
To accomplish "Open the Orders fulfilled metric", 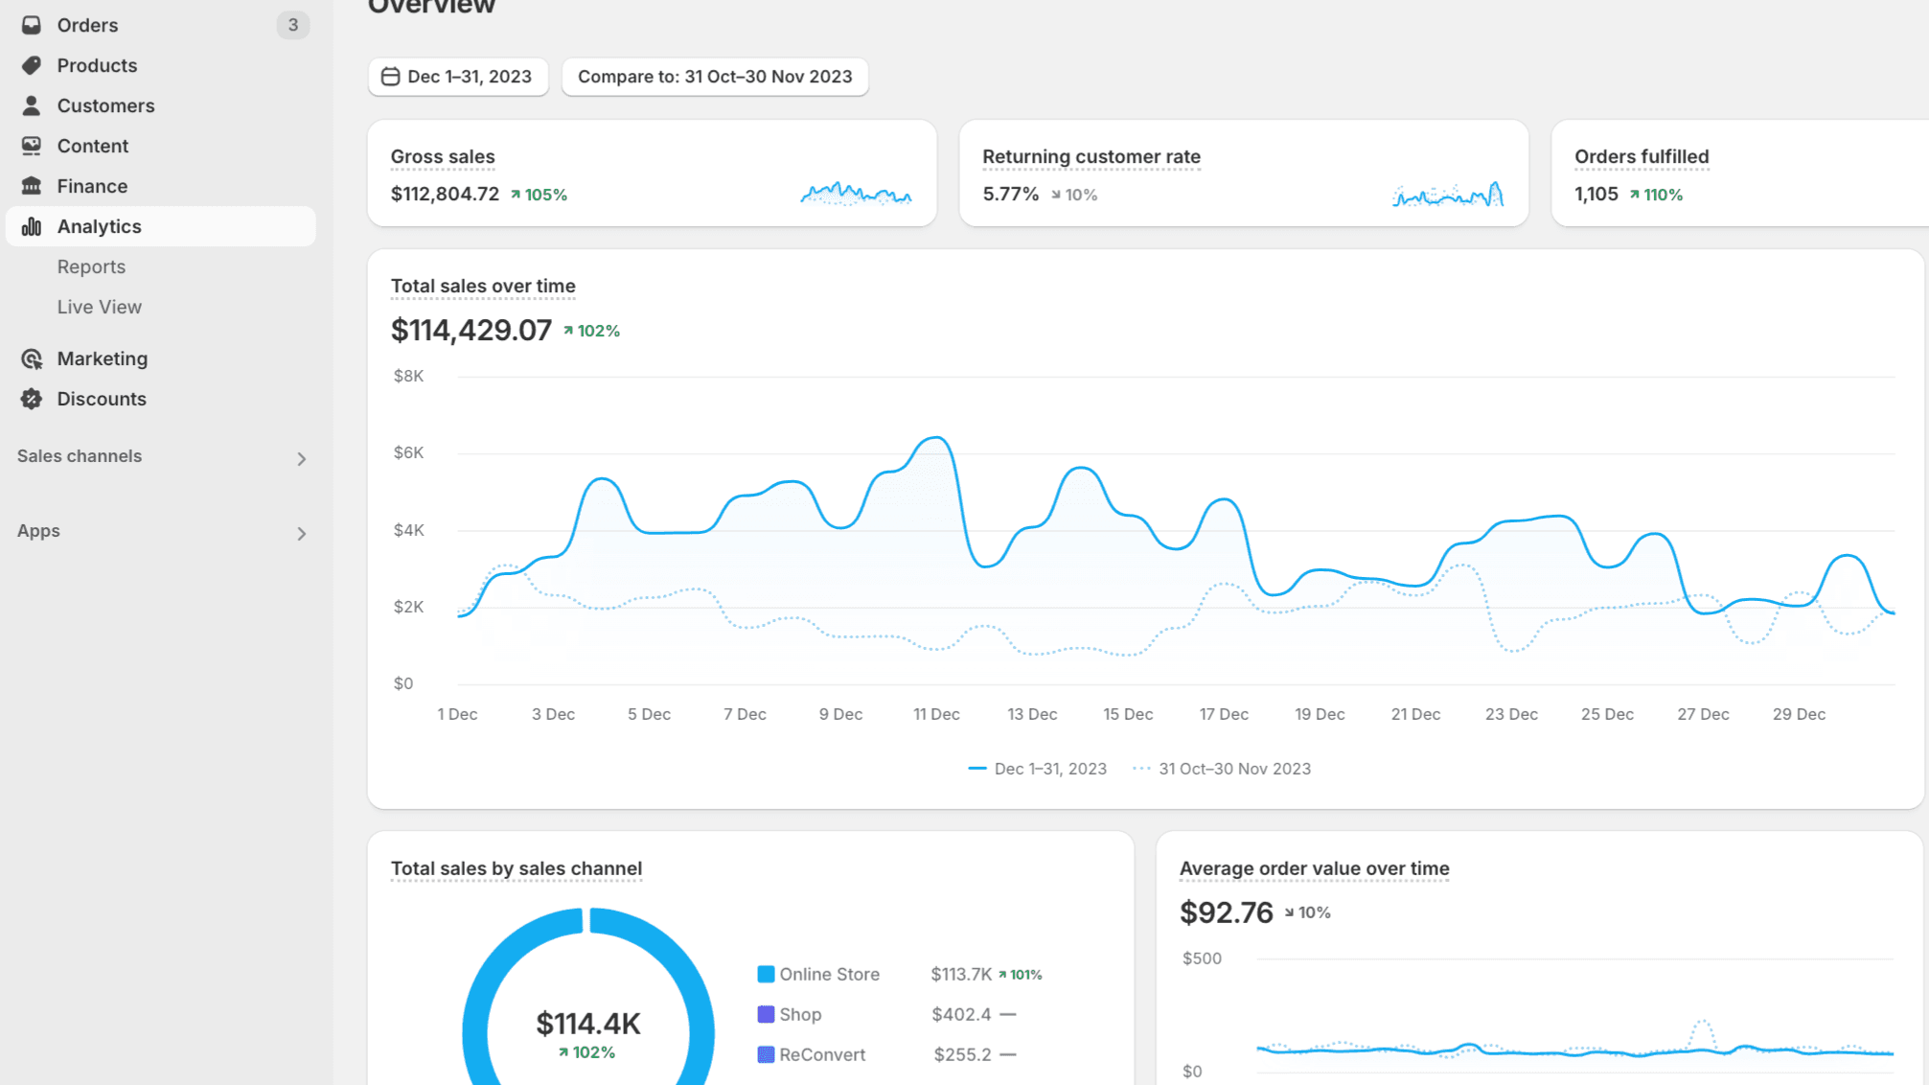I will point(1642,156).
